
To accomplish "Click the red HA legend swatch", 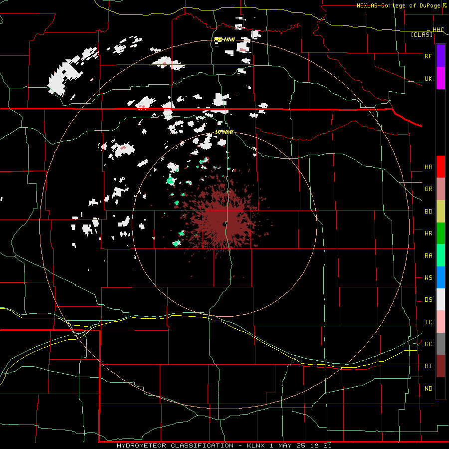I will point(441,167).
